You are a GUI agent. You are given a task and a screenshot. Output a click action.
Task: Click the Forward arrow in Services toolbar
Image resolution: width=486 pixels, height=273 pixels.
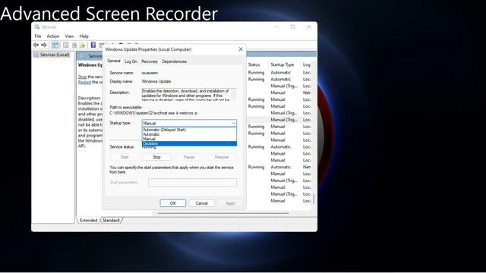[x=44, y=45]
